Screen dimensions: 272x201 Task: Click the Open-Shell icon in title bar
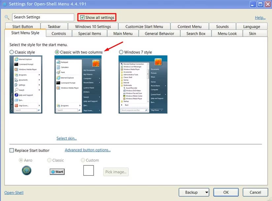4,5
